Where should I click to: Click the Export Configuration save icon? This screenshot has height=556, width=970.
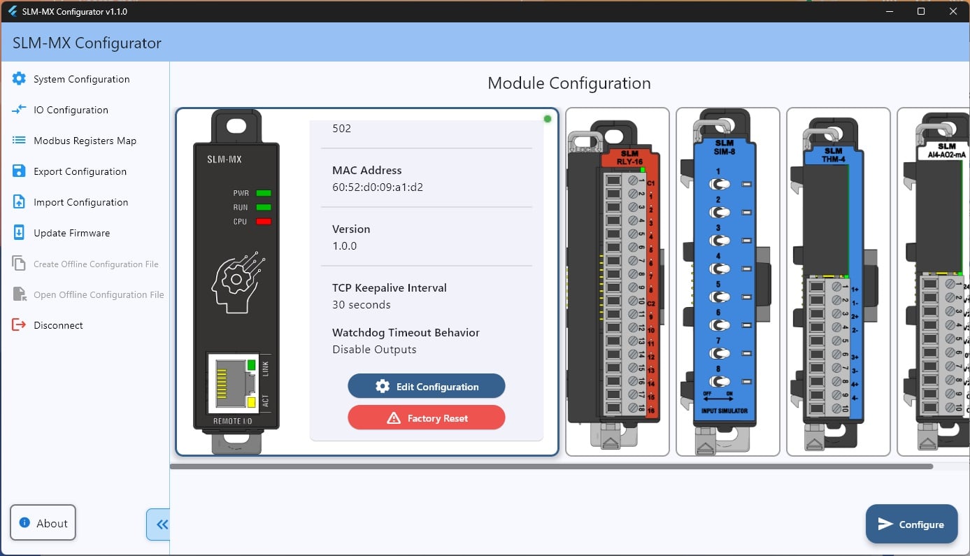click(x=19, y=171)
